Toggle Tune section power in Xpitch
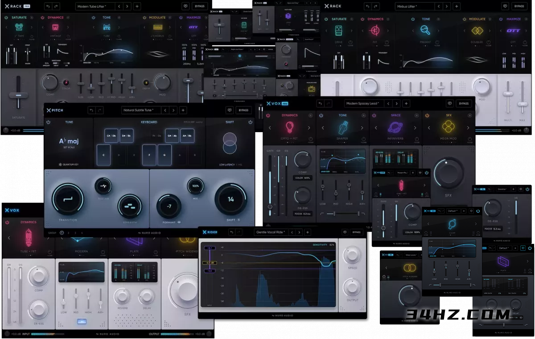 48,122
